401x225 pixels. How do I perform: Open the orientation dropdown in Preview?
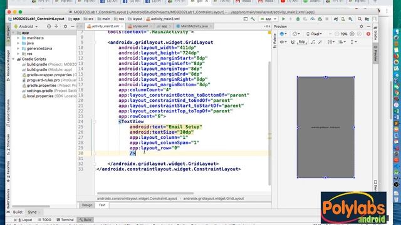(x=296, y=34)
